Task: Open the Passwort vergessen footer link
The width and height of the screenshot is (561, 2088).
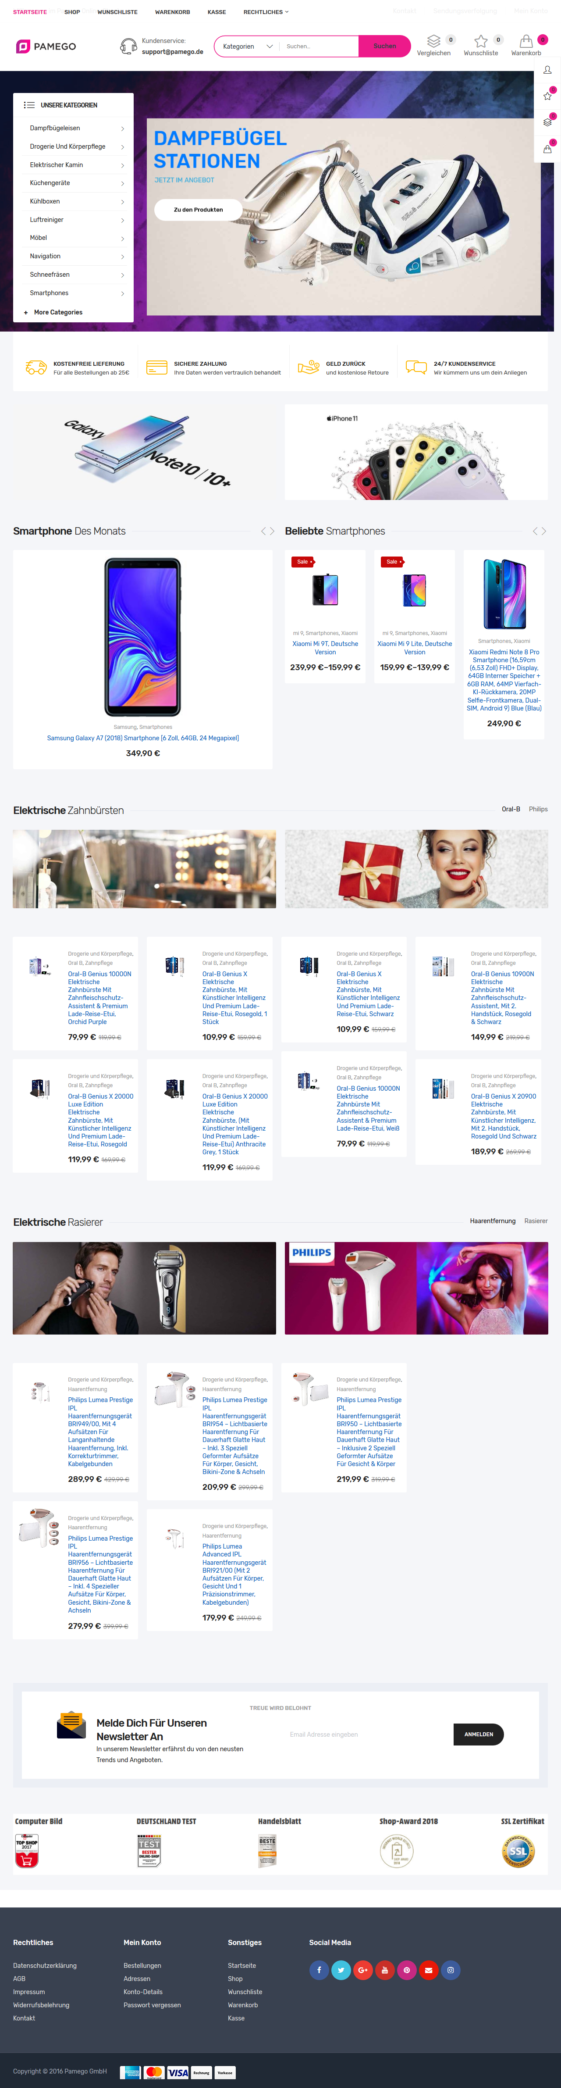Action: 152,2005
